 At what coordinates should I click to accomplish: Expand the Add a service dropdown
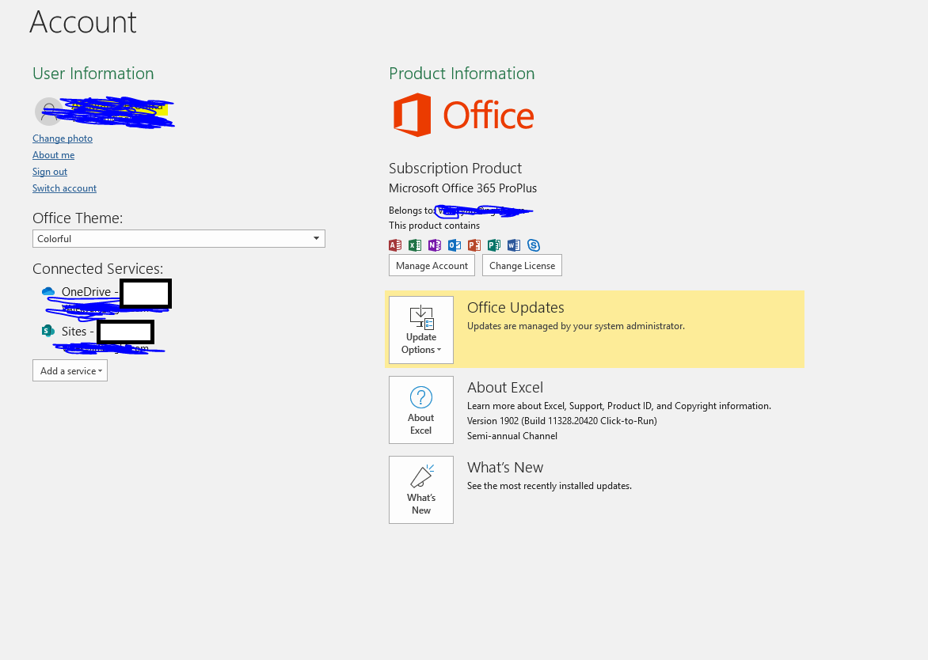(x=70, y=371)
